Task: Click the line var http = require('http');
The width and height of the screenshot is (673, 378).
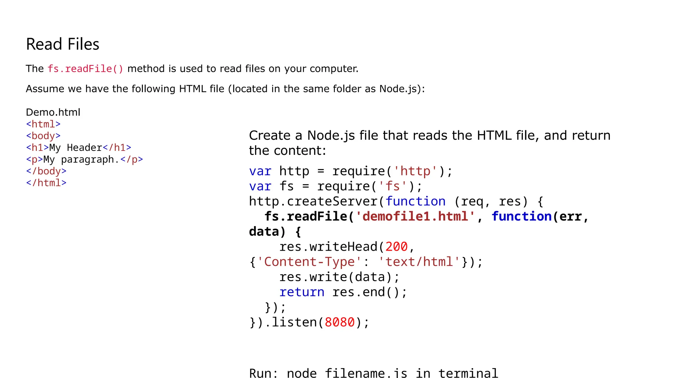Action: (x=351, y=171)
